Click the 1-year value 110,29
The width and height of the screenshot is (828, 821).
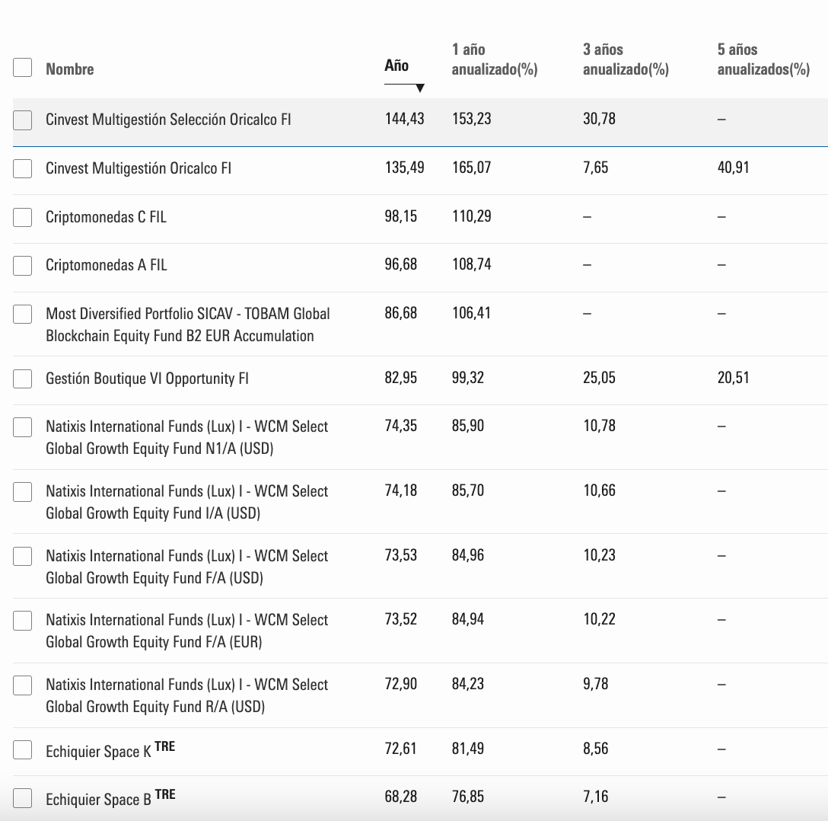click(x=472, y=216)
